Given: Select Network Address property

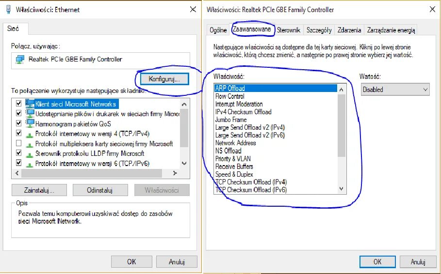Looking at the screenshot, I should (x=276, y=143).
